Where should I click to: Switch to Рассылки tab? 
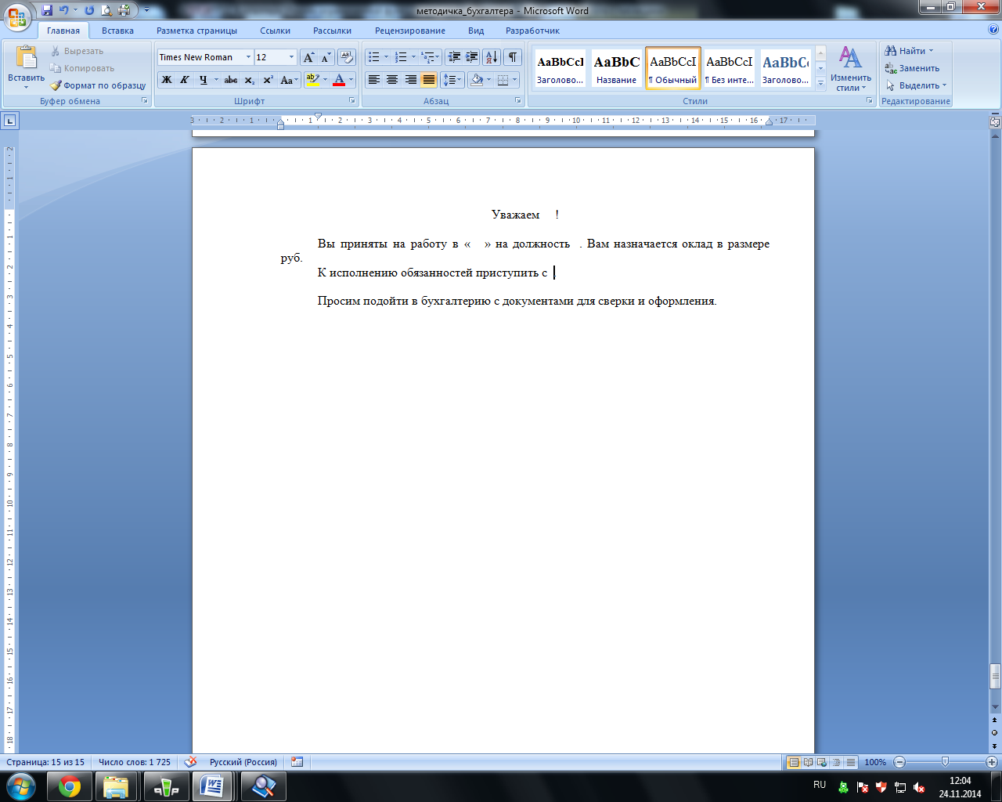[332, 31]
